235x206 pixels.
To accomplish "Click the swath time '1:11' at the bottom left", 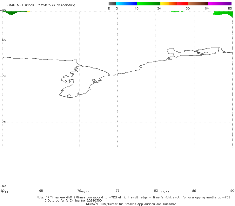I will pos(5,192).
